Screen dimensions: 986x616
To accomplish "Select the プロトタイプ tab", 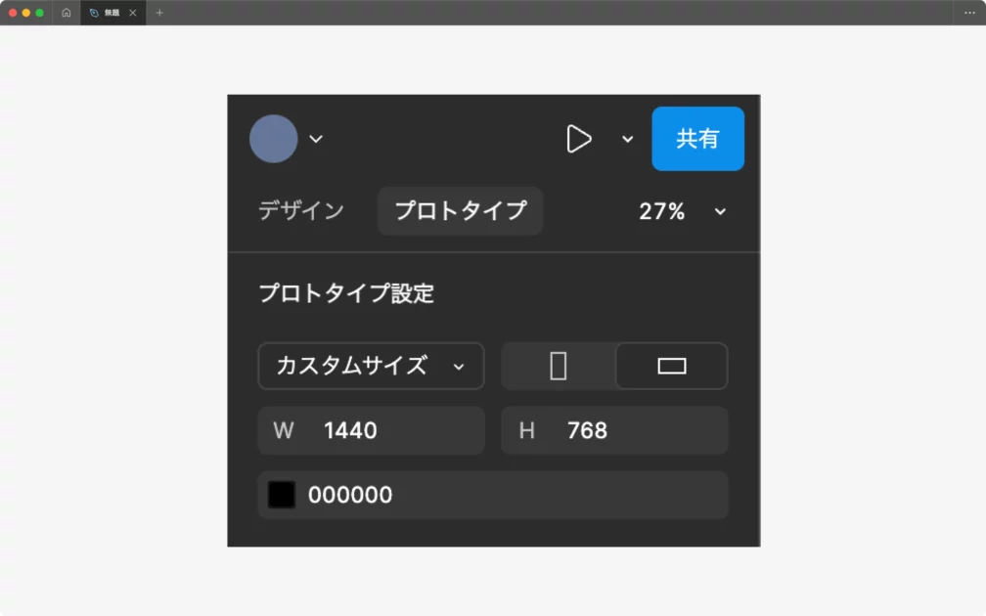I will click(x=460, y=210).
